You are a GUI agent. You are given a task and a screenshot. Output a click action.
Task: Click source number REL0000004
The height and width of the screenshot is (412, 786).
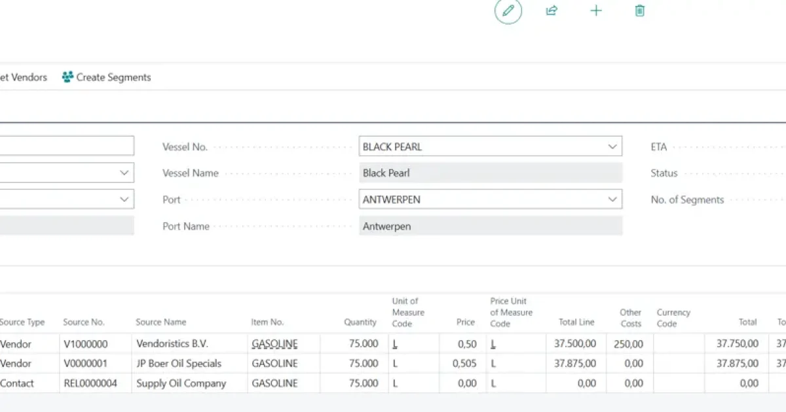[90, 383]
